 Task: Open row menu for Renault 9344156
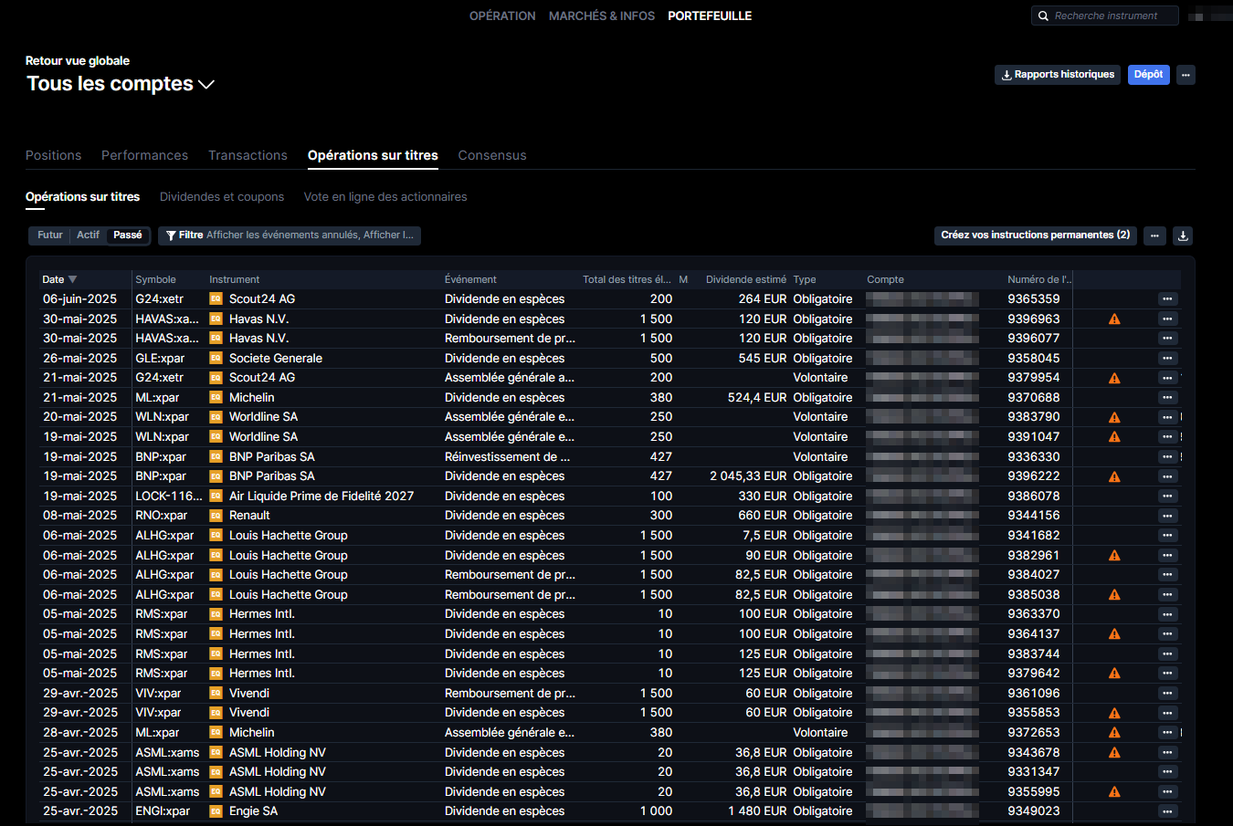coord(1167,516)
